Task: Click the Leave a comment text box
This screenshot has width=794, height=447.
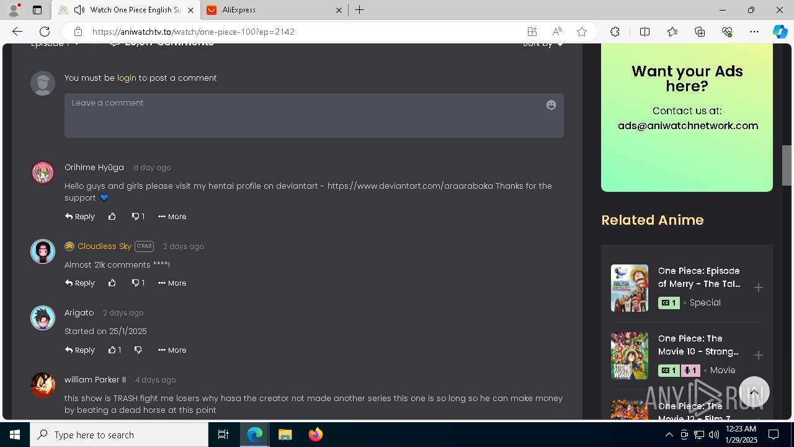Action: pos(314,115)
